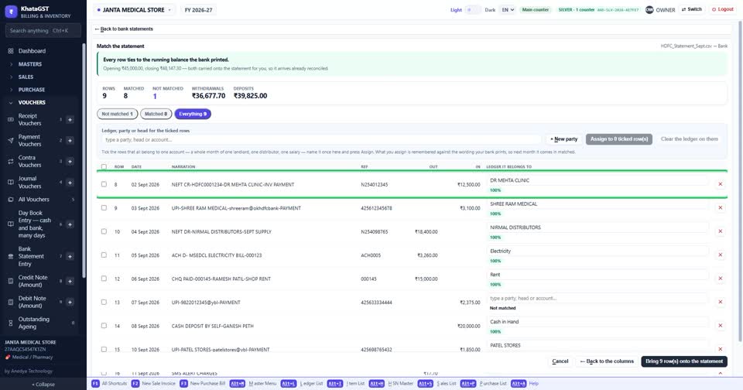Go back to bank statements
This screenshot has width=743, height=390.
(124, 29)
